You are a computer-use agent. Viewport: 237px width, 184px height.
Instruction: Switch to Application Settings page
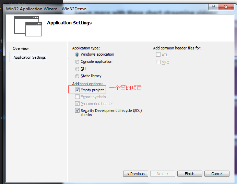coord(29,57)
